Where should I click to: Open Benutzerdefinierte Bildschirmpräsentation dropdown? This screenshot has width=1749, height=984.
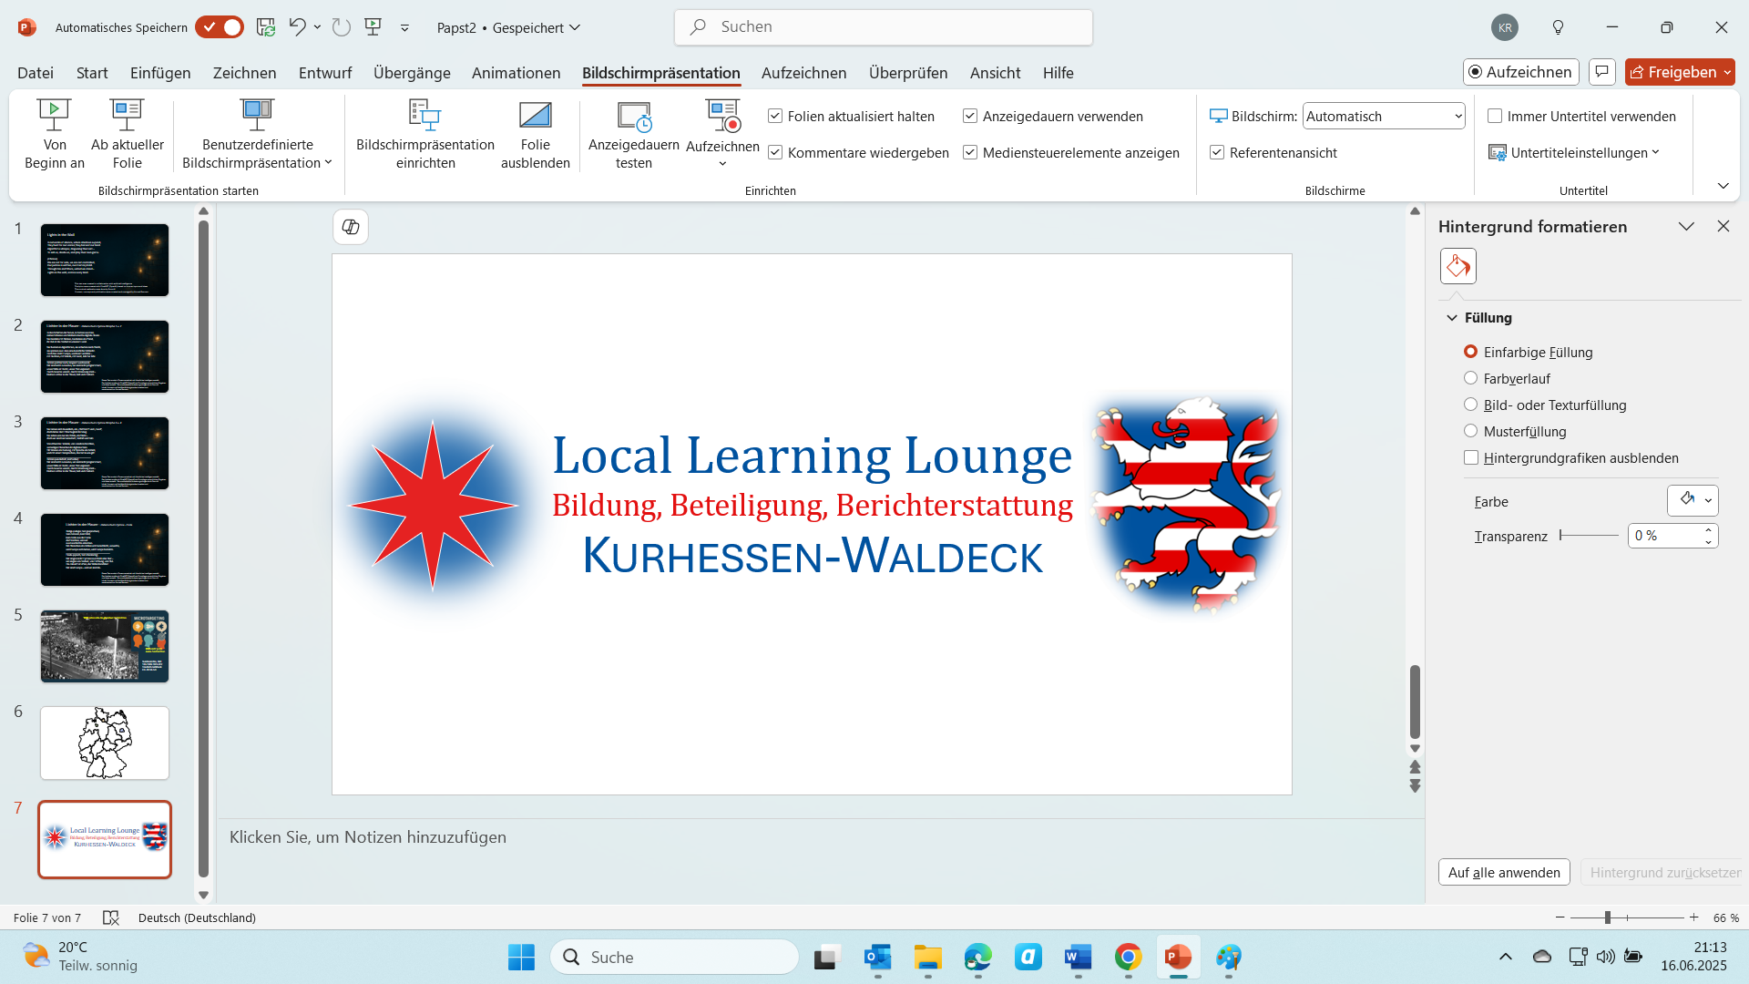click(x=258, y=134)
